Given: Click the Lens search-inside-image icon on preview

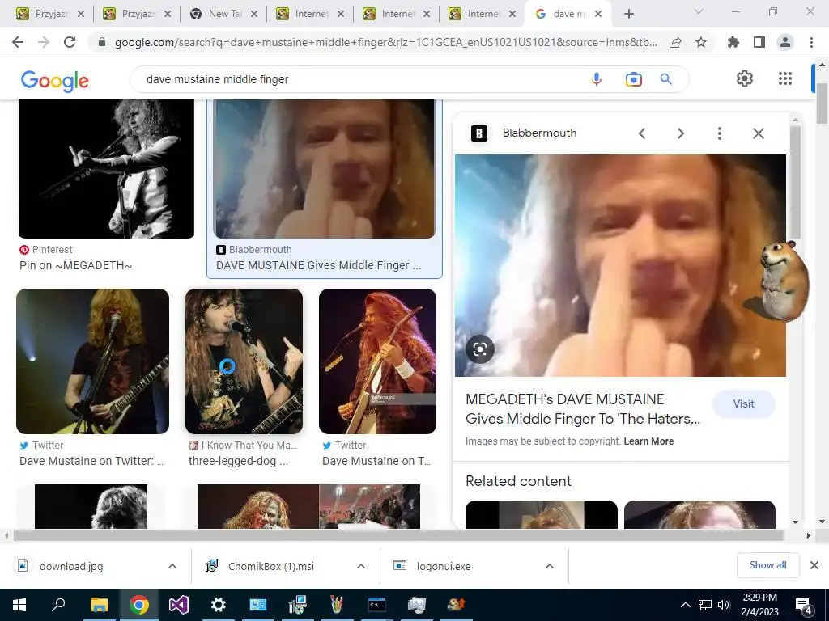Looking at the screenshot, I should click(x=480, y=349).
